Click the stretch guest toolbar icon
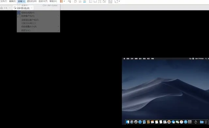 (116, 1)
